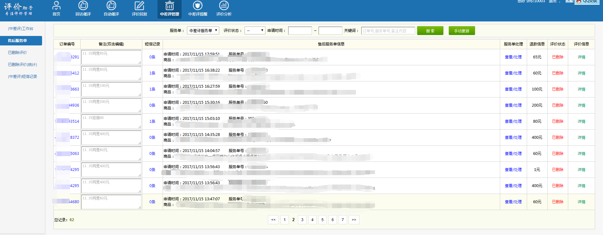Expand the 评价状态 dropdown

click(255, 31)
